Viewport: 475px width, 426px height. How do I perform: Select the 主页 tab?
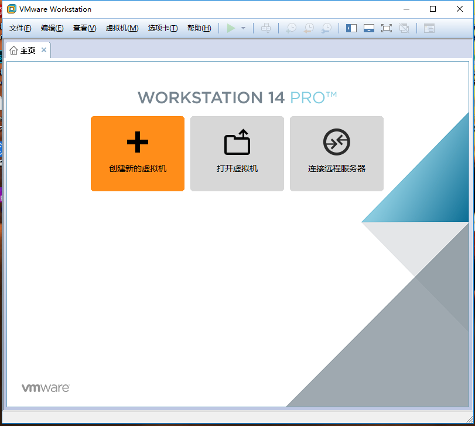28,50
